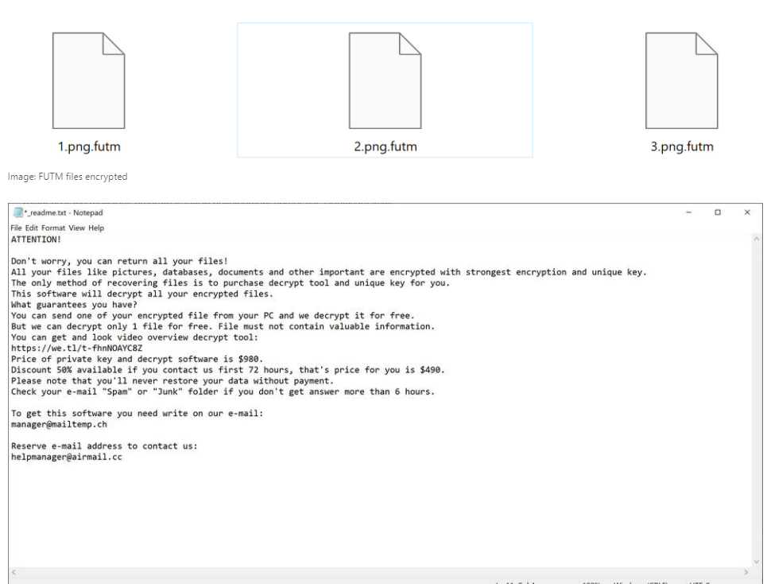Viewport: 767px width, 584px height.
Task: Minimize the Notepad window
Action: [689, 212]
